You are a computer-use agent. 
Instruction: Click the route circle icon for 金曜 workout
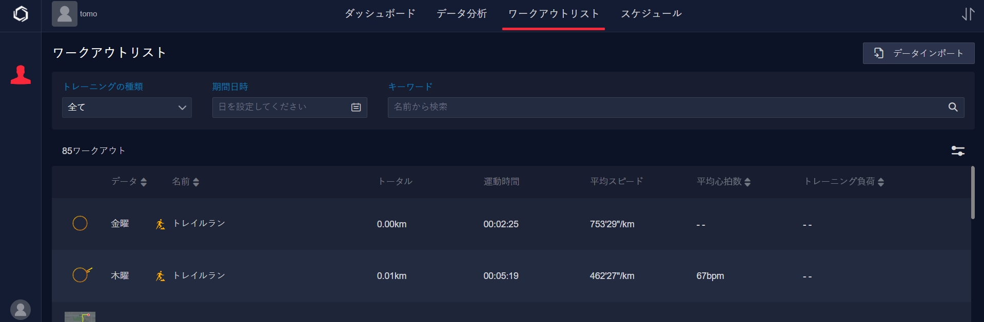pyautogui.click(x=80, y=224)
